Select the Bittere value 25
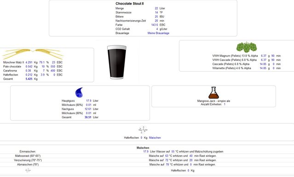Image resolution: width=294 pixels, height=177 pixels. (x=156, y=17)
